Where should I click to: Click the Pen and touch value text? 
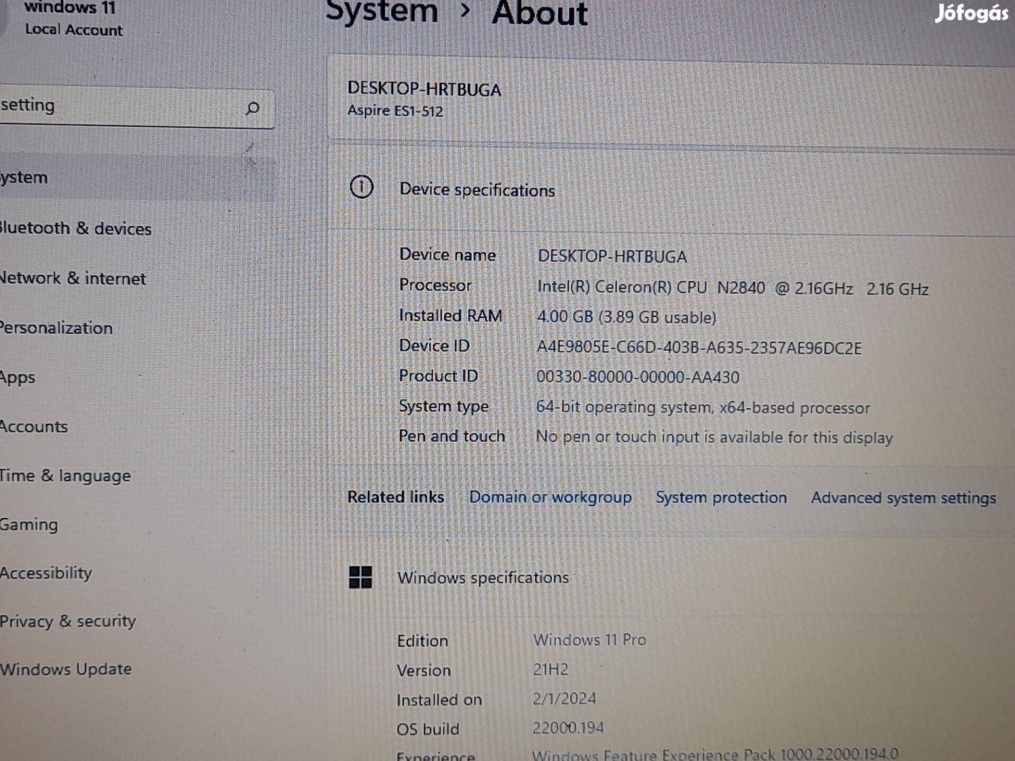tap(714, 438)
